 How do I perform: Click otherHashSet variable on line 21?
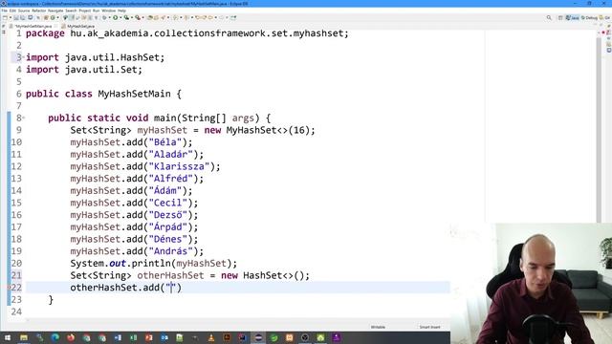[x=170, y=275]
